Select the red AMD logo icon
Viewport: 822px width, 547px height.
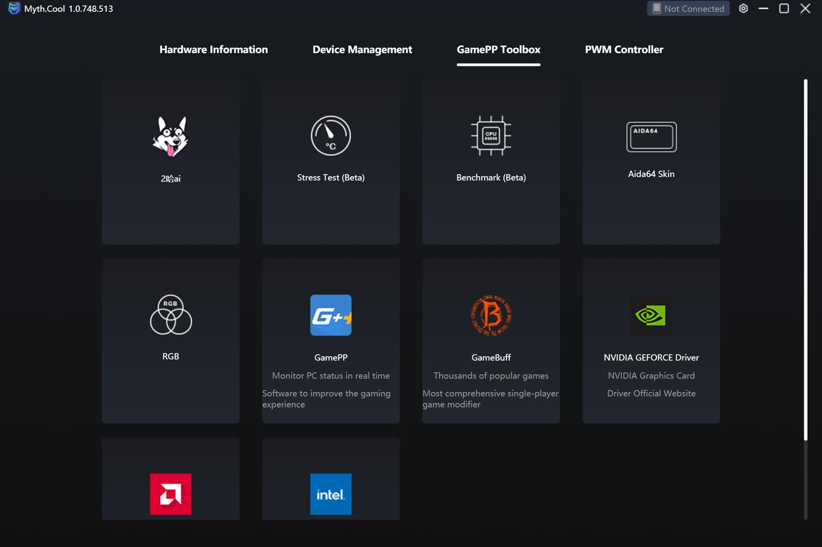[x=170, y=494]
